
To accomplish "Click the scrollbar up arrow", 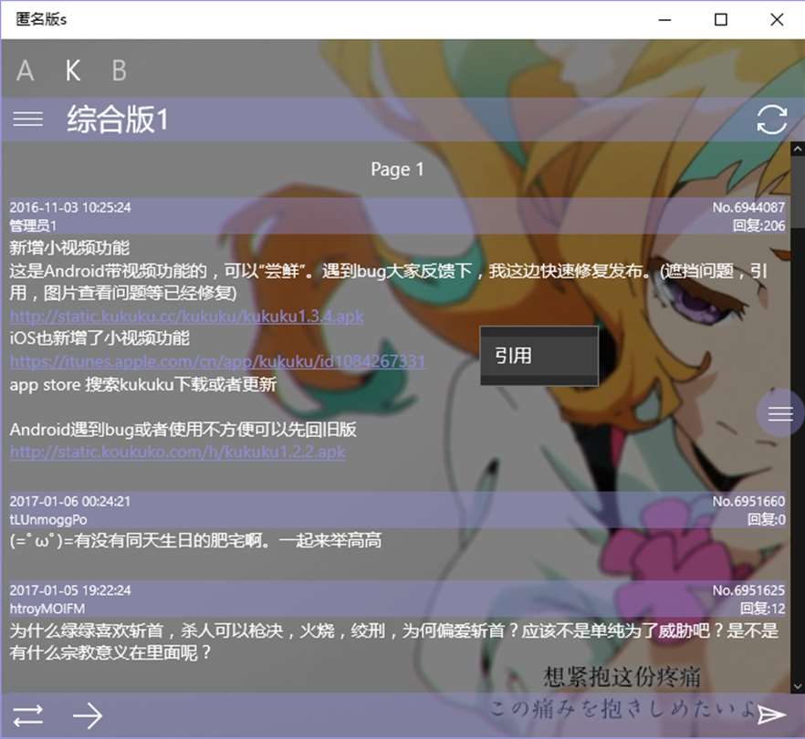I will pos(798,150).
